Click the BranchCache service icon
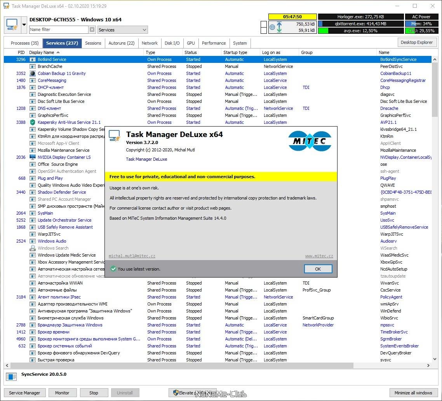This screenshot has height=401, width=442. [x=33, y=66]
